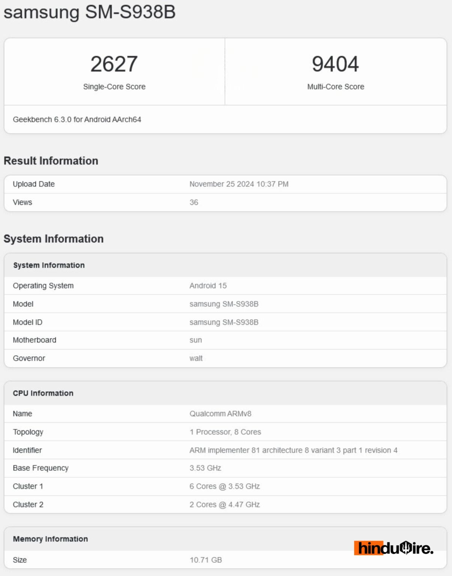Select the Multi-Core Score value 9404
The image size is (452, 576).
[x=335, y=64]
